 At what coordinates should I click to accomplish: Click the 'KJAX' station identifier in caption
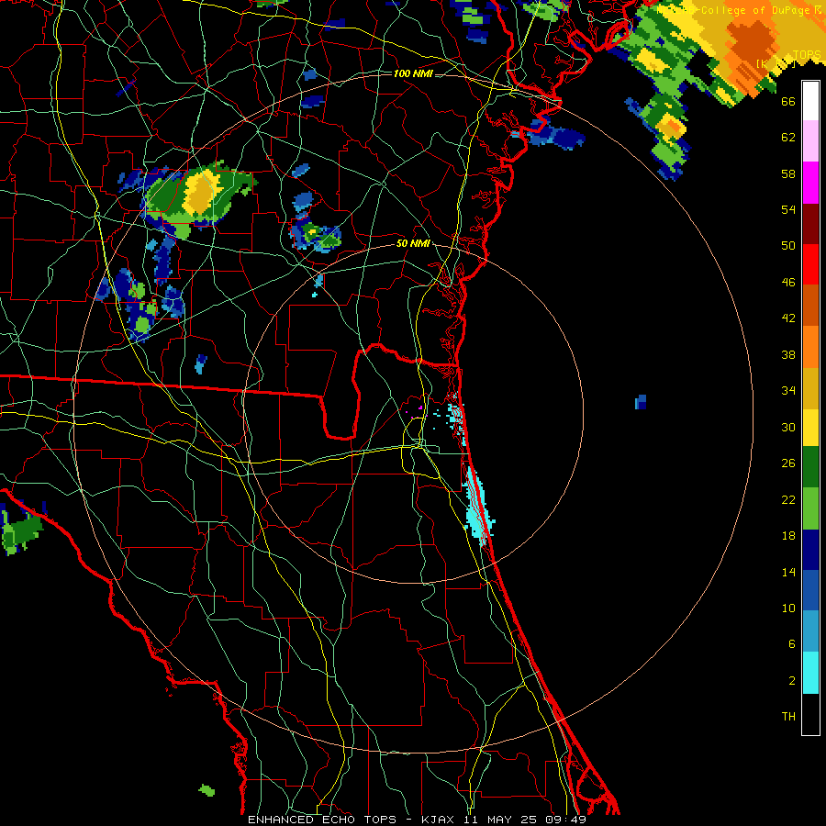(x=440, y=820)
